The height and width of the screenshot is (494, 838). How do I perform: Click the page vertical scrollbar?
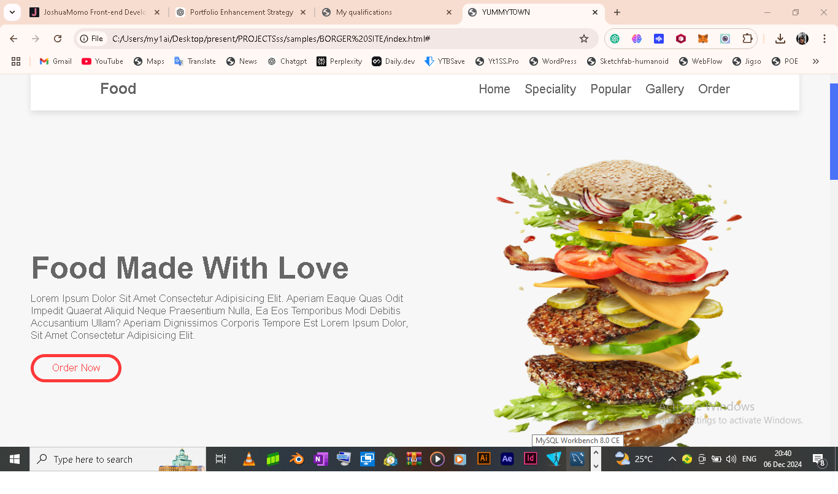click(x=834, y=131)
